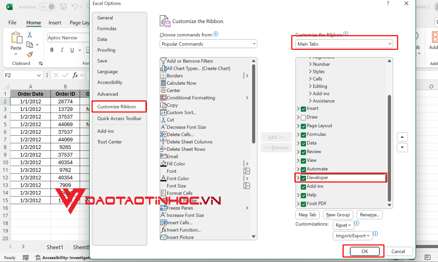Click the New Group button
The image size is (438, 262).
pos(338,215)
